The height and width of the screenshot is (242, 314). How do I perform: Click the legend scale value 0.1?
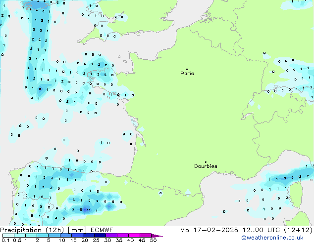click(5, 240)
